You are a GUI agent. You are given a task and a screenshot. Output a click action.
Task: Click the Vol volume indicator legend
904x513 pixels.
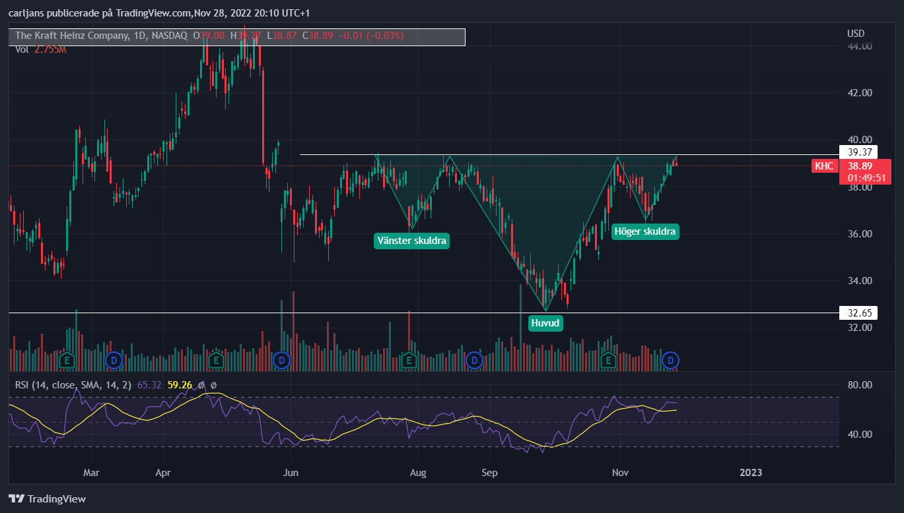40,49
